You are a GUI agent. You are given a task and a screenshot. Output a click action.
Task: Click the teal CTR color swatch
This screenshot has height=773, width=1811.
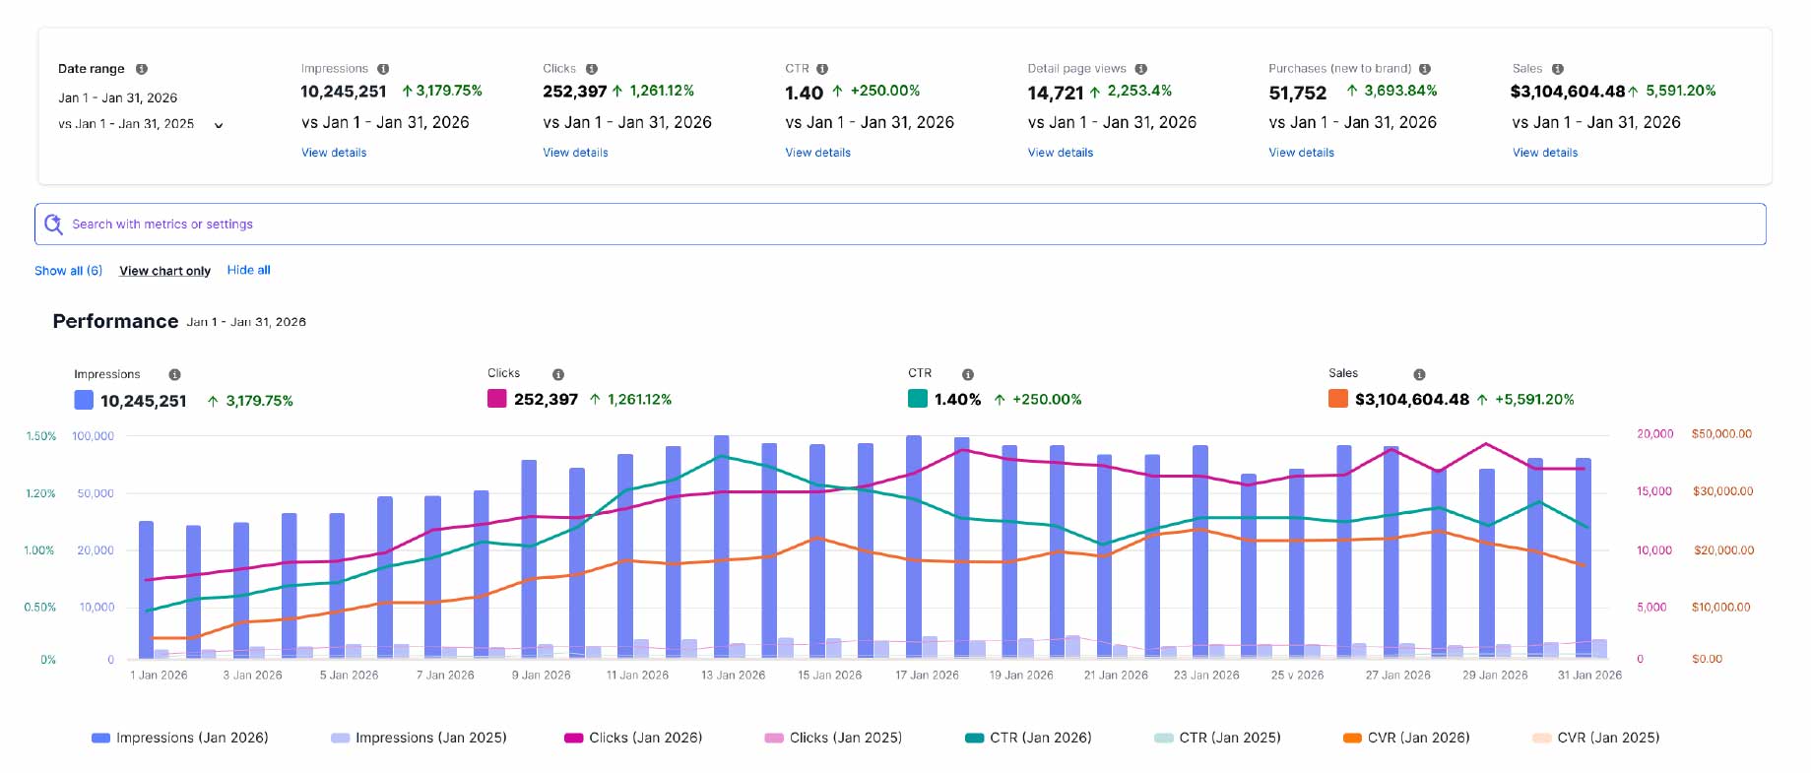point(918,398)
